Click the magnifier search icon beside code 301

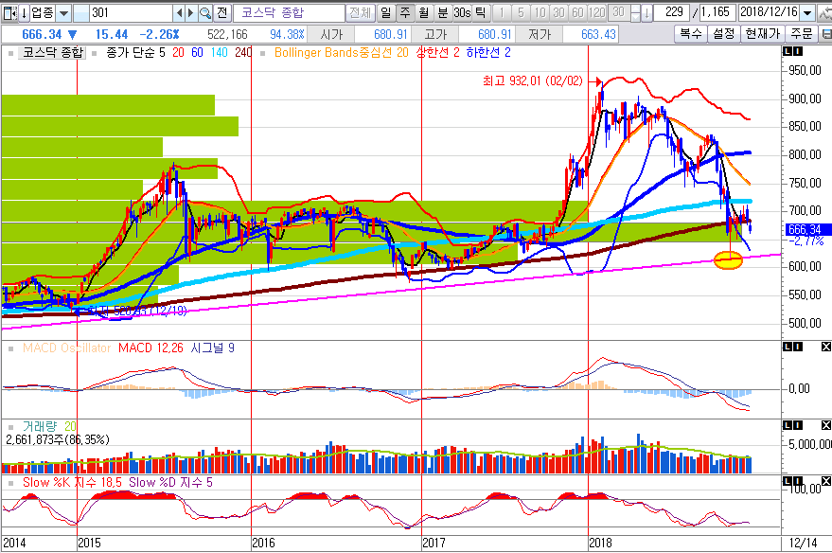[x=204, y=13]
